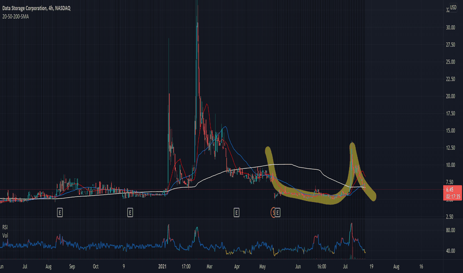
Task: Select the RSI indicator label
Action: tap(5, 227)
